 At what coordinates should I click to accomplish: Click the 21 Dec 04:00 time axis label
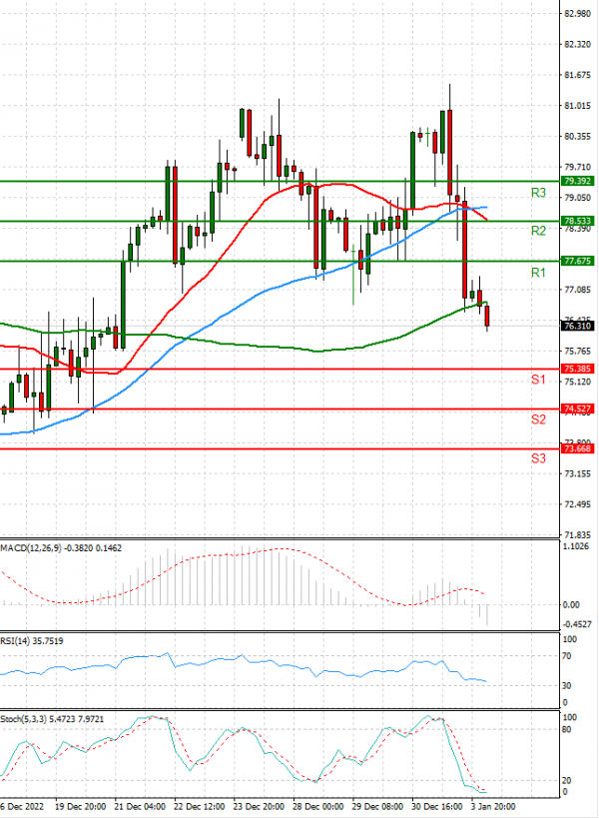click(x=140, y=807)
